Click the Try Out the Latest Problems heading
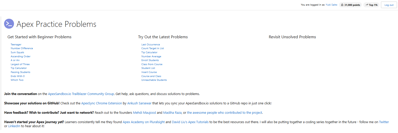The width and height of the screenshot is (398, 133). 163,37
